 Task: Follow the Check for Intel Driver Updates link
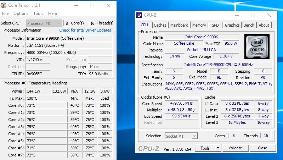[85, 30]
